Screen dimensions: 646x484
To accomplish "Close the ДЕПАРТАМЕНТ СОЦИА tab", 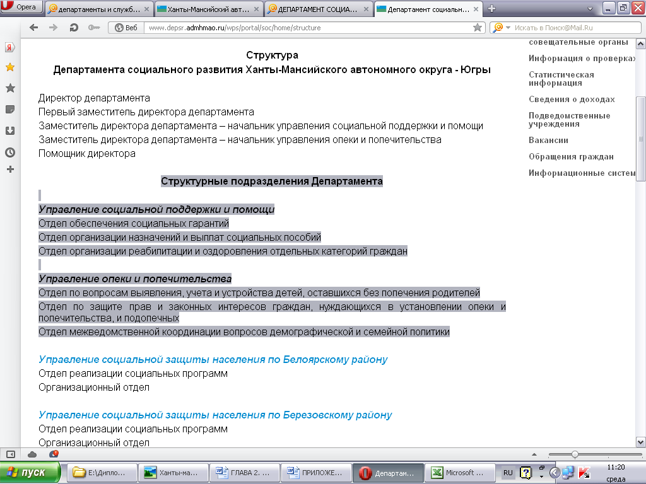I will pyautogui.click(x=366, y=9).
